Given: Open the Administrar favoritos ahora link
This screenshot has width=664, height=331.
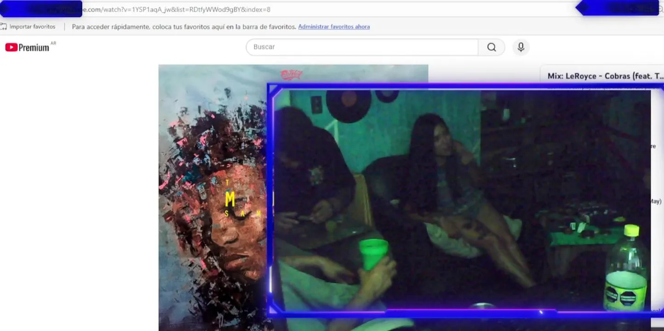Looking at the screenshot, I should click(x=334, y=27).
